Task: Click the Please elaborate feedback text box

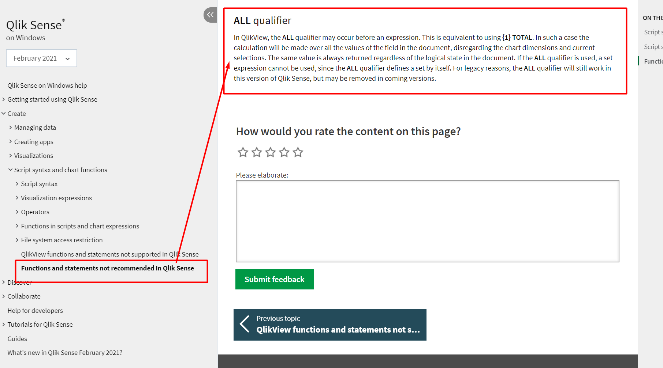Action: (x=428, y=221)
